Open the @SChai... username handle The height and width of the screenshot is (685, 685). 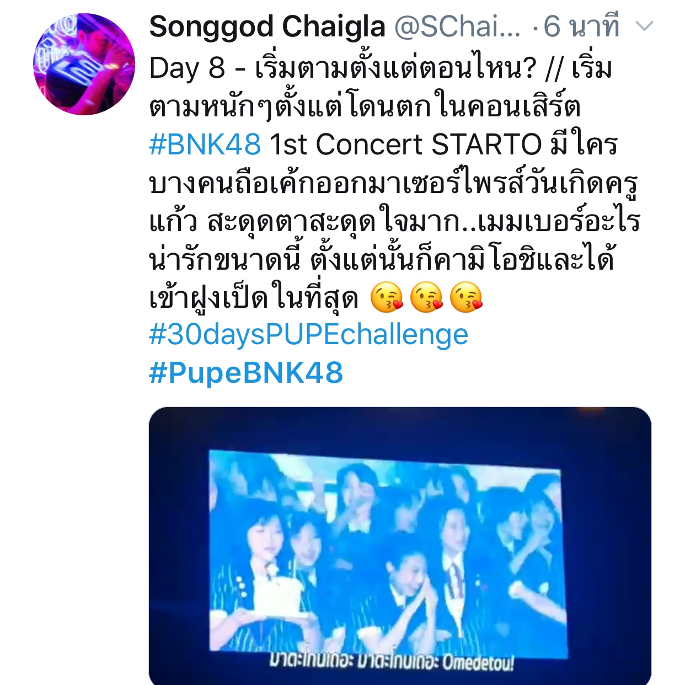(x=457, y=26)
